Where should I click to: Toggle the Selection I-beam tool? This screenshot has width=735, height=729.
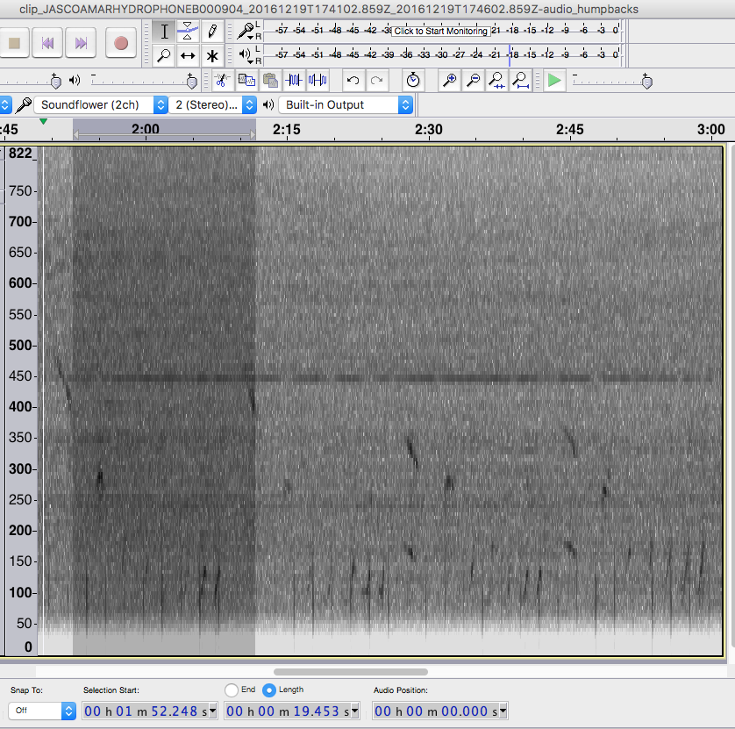[x=164, y=32]
